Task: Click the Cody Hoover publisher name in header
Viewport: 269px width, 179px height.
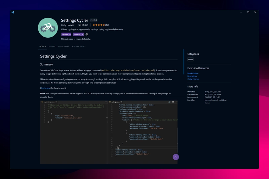Action: (x=68, y=25)
